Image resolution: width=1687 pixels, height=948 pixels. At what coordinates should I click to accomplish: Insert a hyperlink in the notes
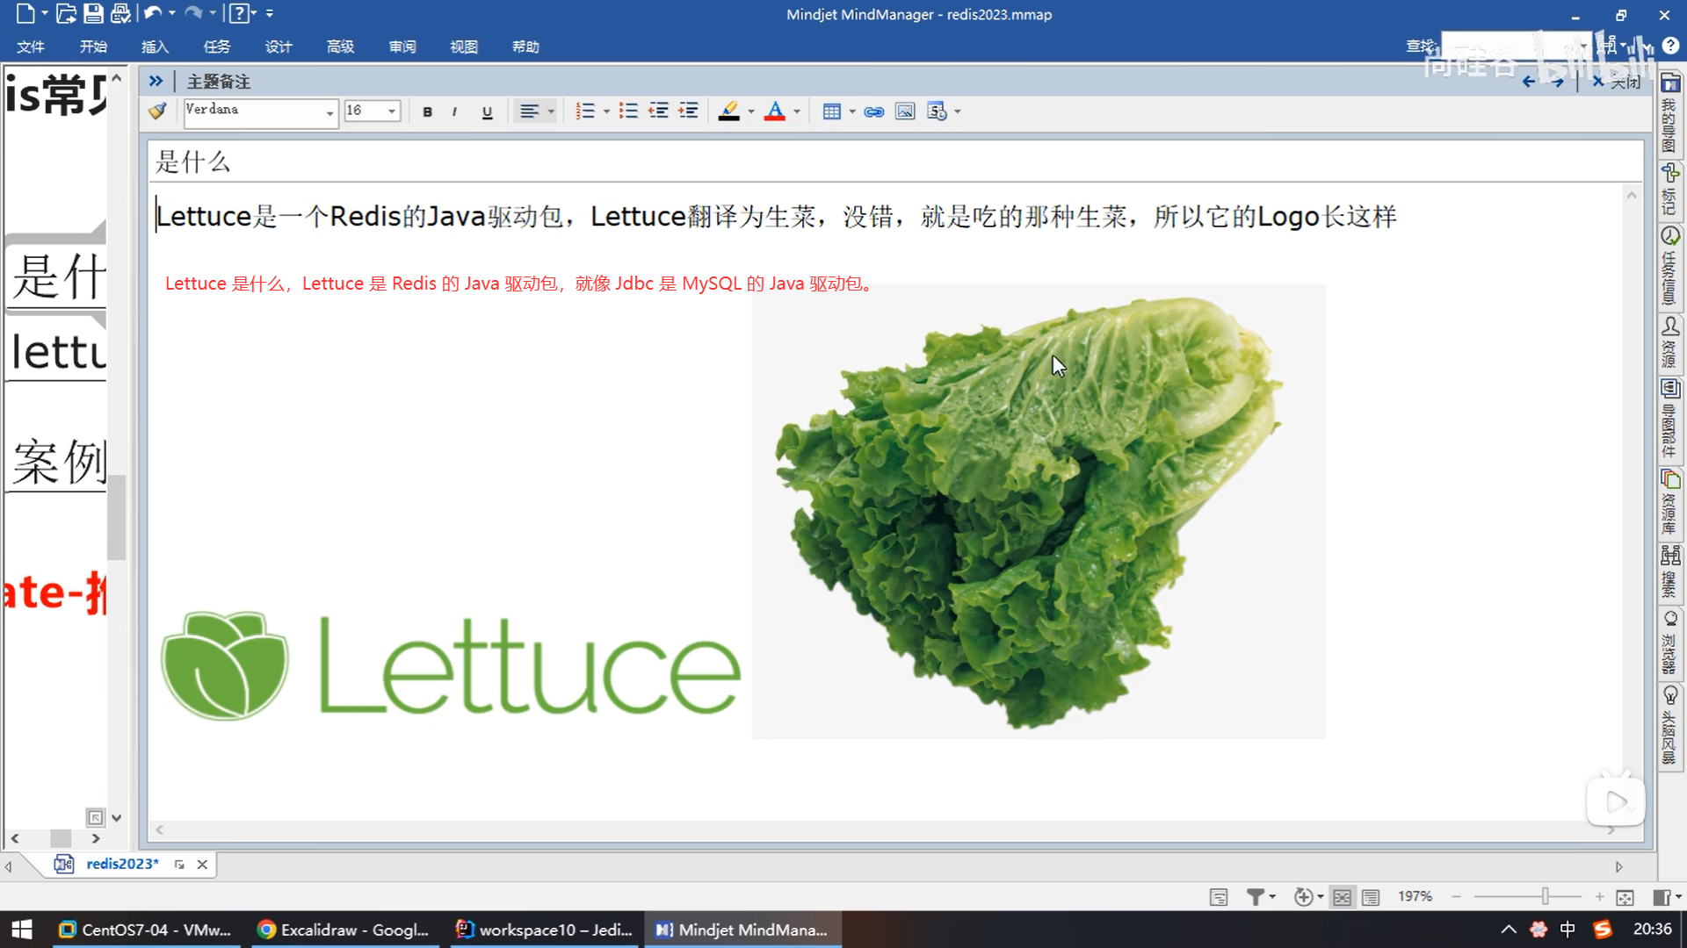[873, 111]
